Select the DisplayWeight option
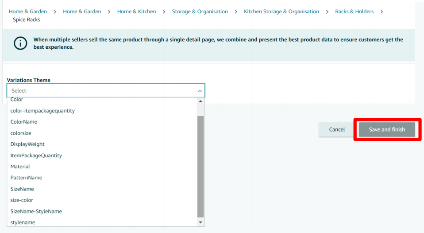This screenshot has height=233, width=424. 27,144
